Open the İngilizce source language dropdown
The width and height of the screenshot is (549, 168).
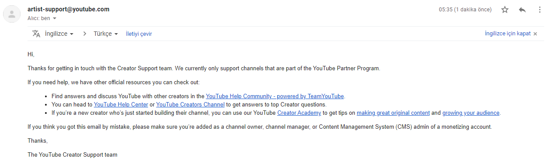coord(59,34)
